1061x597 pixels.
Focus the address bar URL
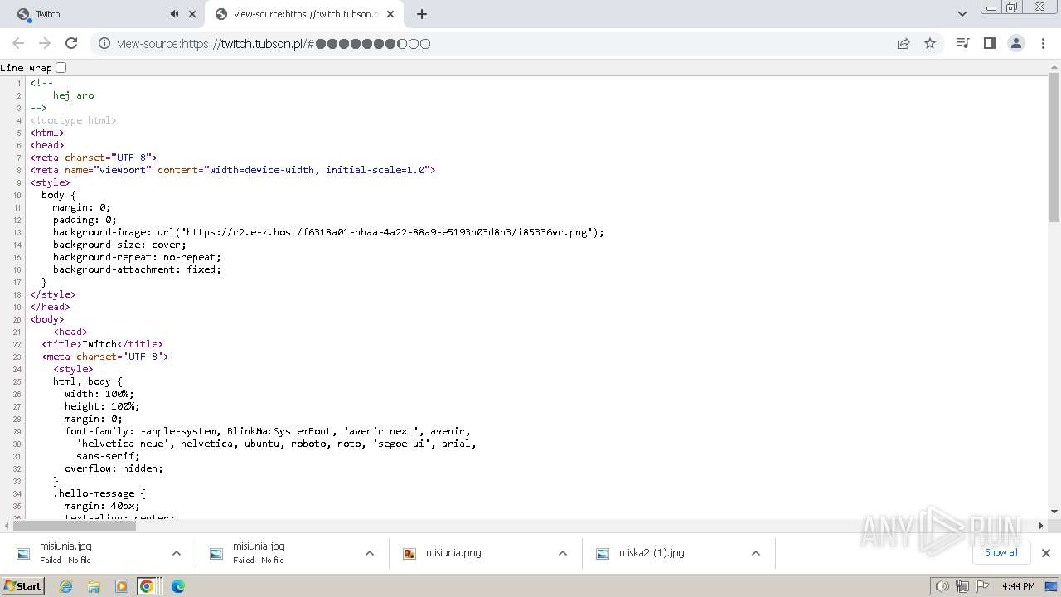click(x=274, y=44)
